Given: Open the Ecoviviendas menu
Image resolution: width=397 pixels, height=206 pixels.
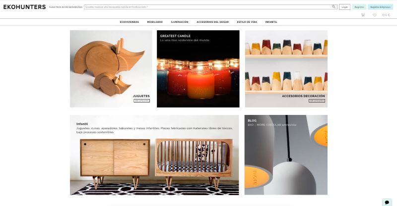Looking at the screenshot, I should coord(130,22).
